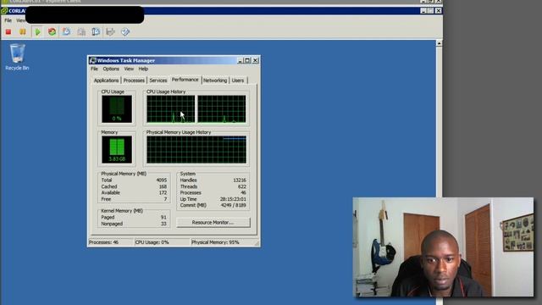This screenshot has height=305, width=542.
Task: Minimize the Windows Task Manager window
Action: (x=240, y=60)
